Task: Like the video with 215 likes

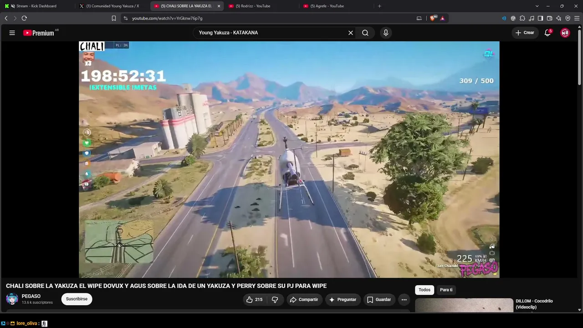Action: coord(254,299)
